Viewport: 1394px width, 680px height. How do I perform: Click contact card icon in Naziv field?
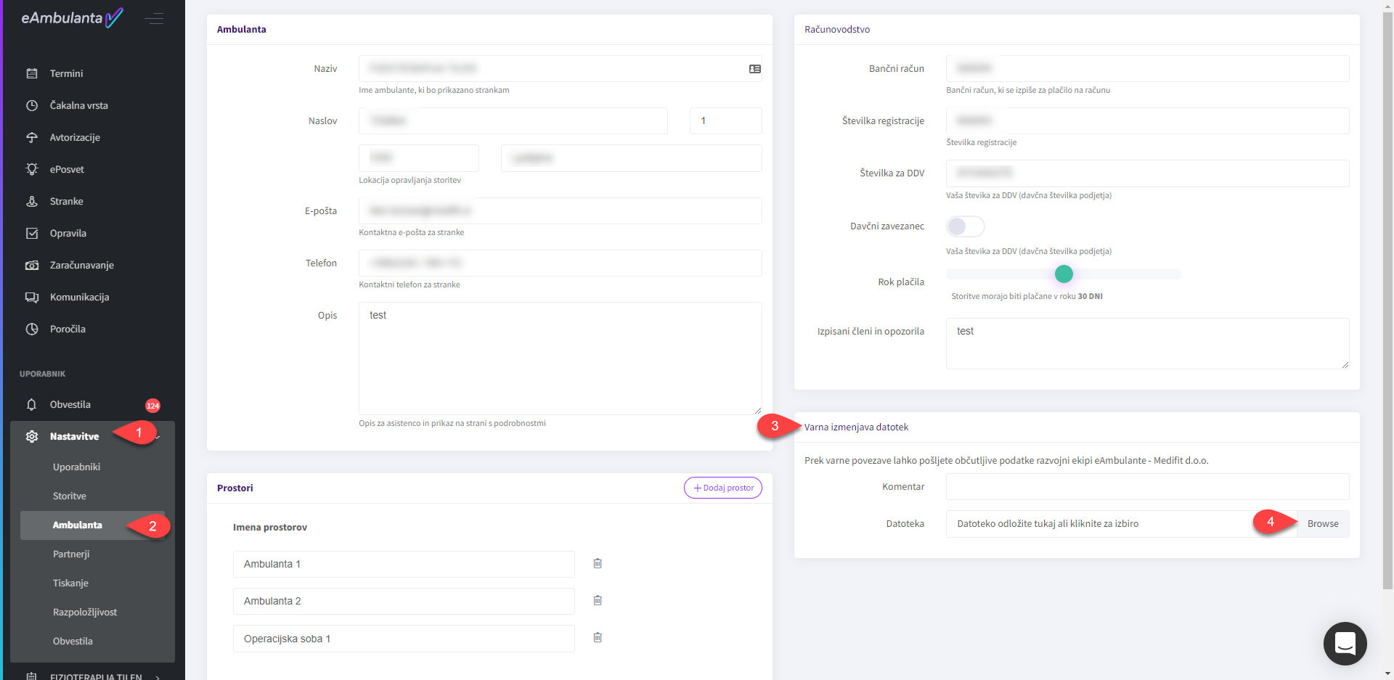tap(754, 69)
